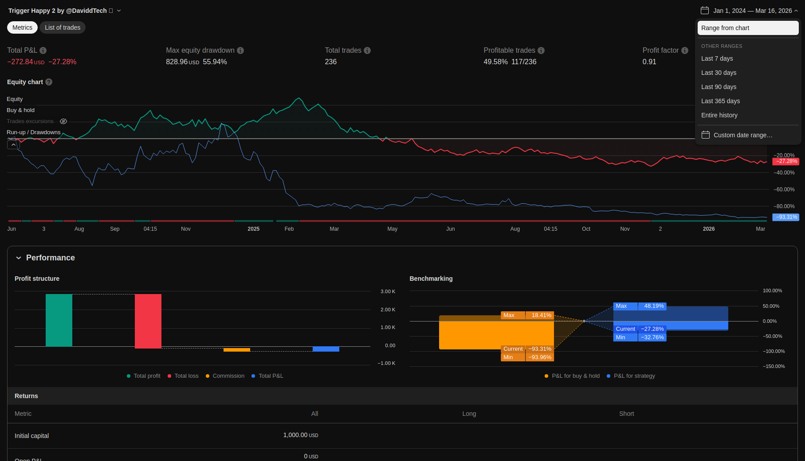Toggle the Run-up / Drawdowns series
Image resolution: width=805 pixels, height=461 pixels.
[33, 132]
